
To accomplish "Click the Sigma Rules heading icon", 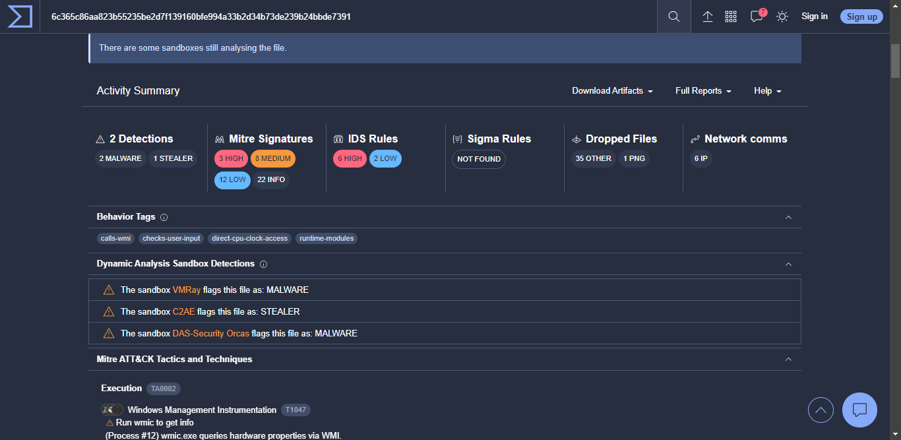I will pyautogui.click(x=457, y=139).
